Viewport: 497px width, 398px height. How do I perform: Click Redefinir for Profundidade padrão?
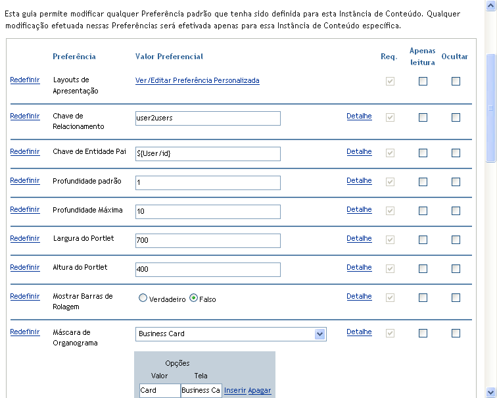coord(24,181)
